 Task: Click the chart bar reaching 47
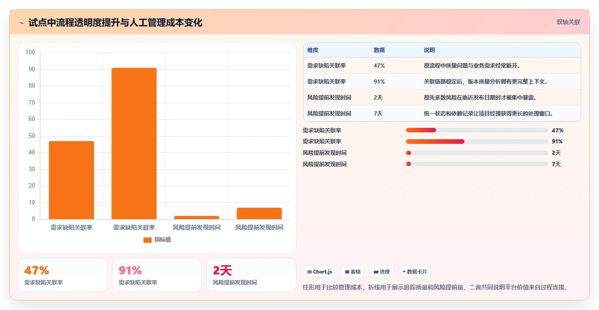tap(71, 180)
